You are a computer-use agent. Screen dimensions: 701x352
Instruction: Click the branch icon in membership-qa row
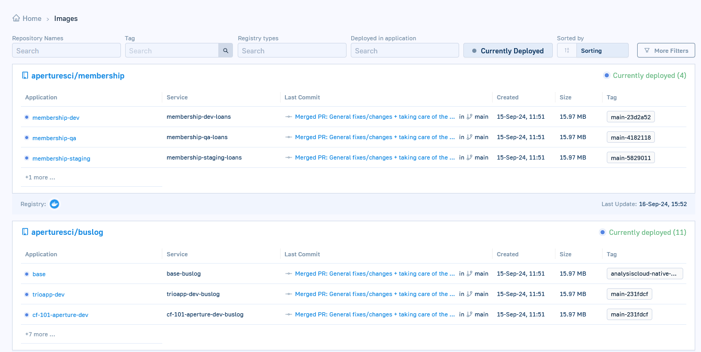pos(470,138)
